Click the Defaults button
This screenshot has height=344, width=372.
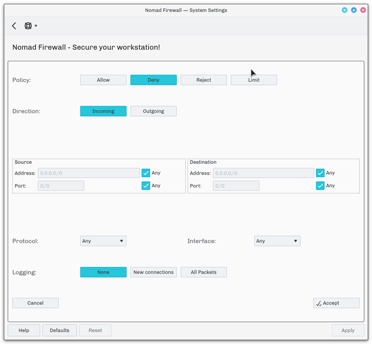(60, 330)
